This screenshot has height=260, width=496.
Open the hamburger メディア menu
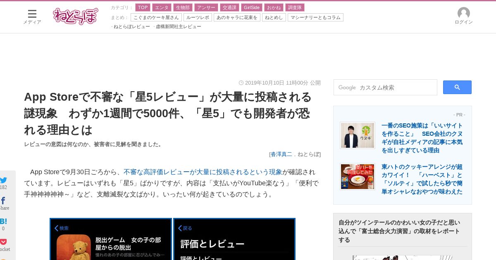coord(32,17)
